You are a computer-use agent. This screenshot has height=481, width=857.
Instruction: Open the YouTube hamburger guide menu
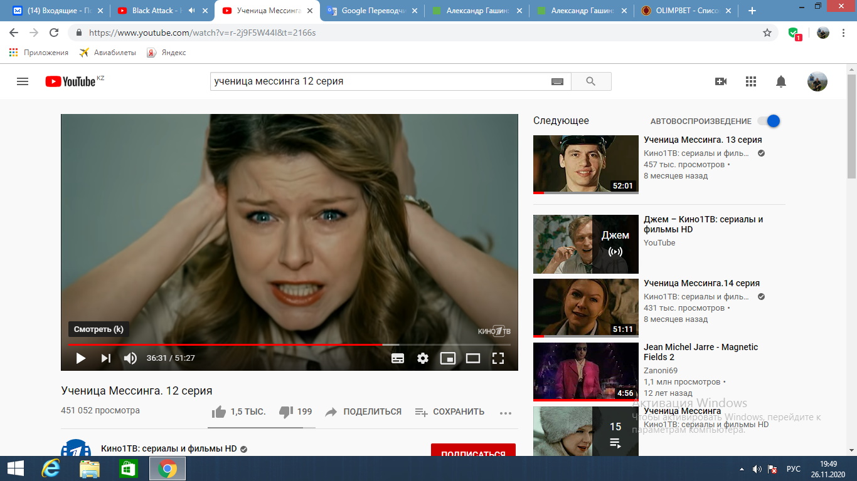(23, 81)
